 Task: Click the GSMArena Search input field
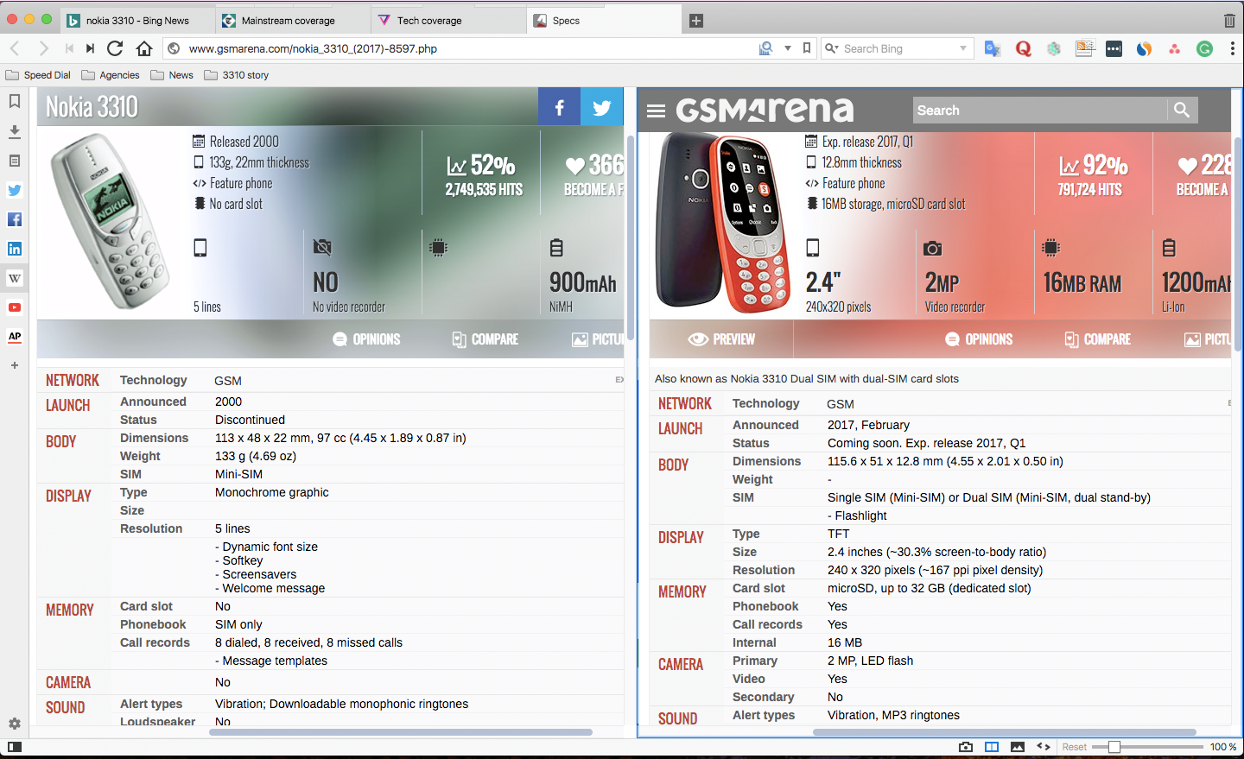pyautogui.click(x=1040, y=110)
